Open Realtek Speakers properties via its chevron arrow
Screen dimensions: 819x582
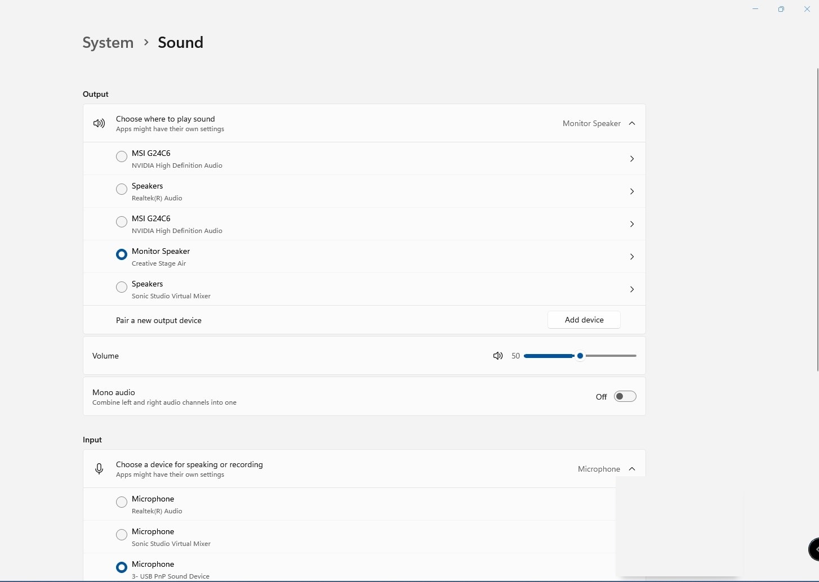click(x=632, y=191)
